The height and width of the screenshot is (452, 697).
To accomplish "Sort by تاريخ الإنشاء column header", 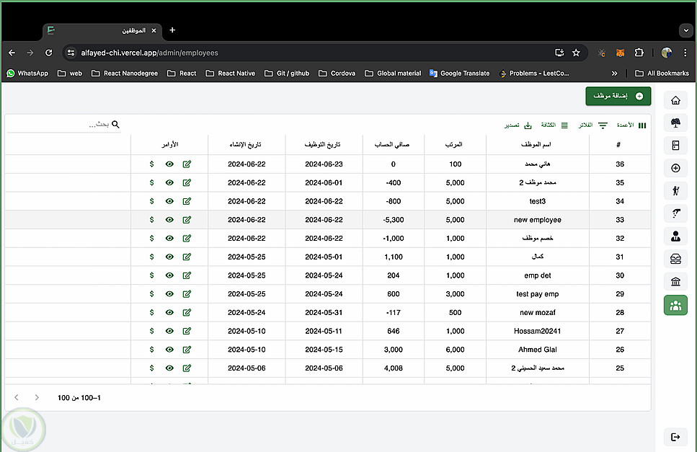I will [245, 144].
